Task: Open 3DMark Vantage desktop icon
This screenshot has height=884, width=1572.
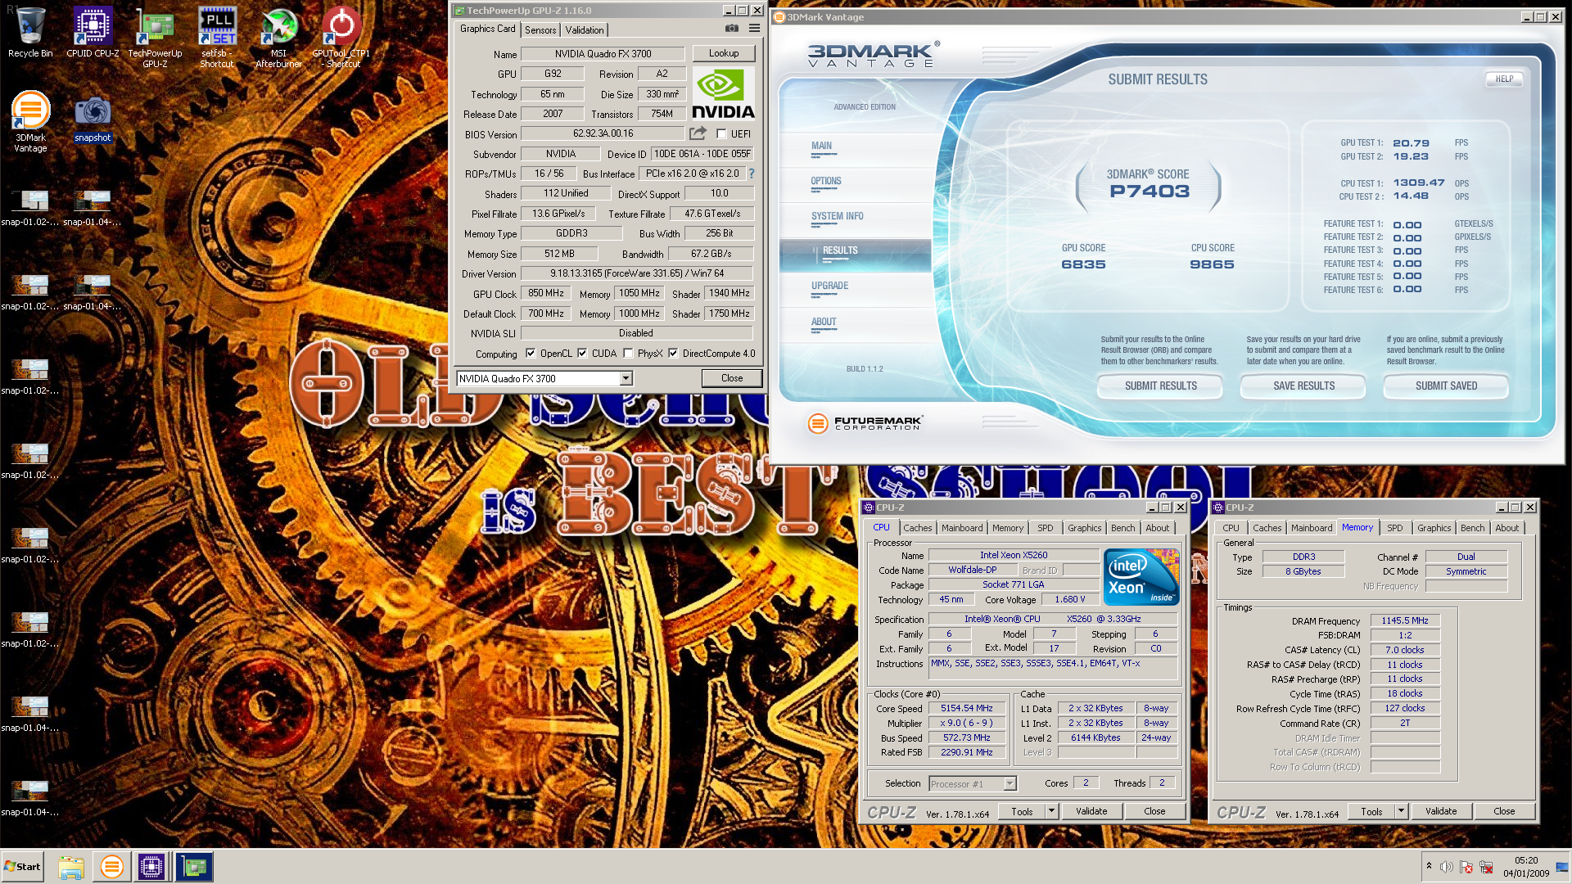Action: (30, 121)
